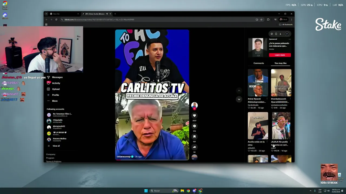Open the Discord desktop shortcut
Viewport: 346px width, 194px height.
click(5, 16)
